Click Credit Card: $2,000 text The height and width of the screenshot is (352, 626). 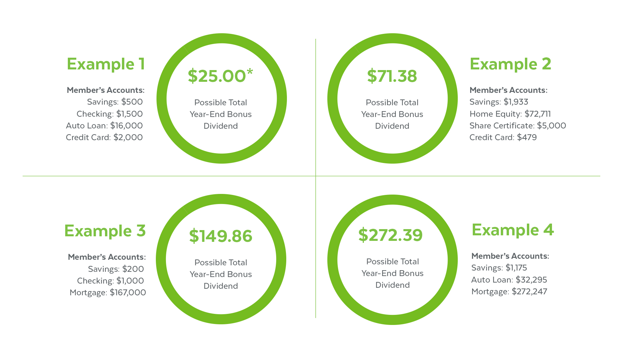click(104, 138)
